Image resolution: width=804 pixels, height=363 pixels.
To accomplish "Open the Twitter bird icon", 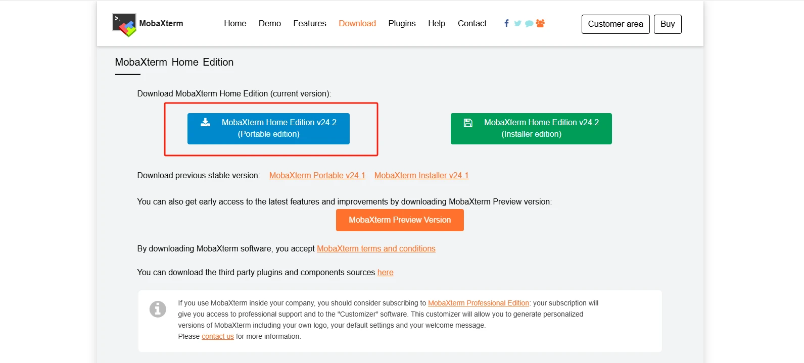I will pyautogui.click(x=517, y=23).
